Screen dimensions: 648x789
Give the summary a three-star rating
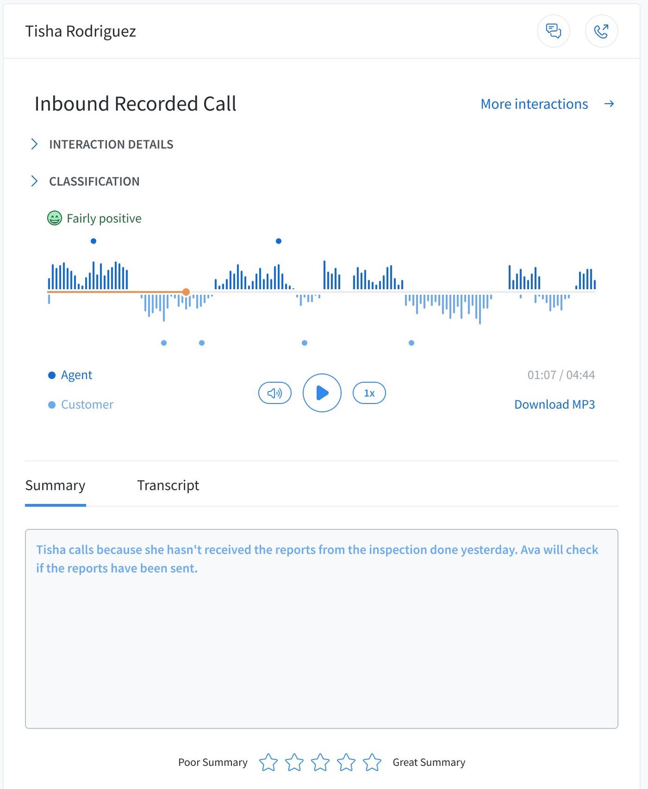click(320, 762)
